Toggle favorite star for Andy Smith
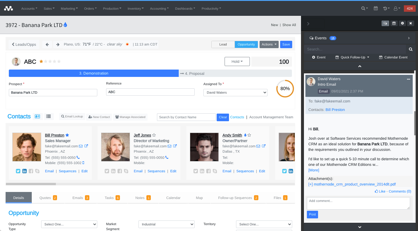Screen dimensions: 418x231 click(x=249, y=135)
